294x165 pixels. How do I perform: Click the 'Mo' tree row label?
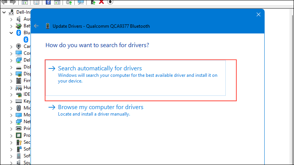pos(27,115)
